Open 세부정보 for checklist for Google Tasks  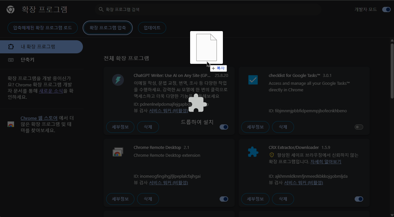pos(255,127)
